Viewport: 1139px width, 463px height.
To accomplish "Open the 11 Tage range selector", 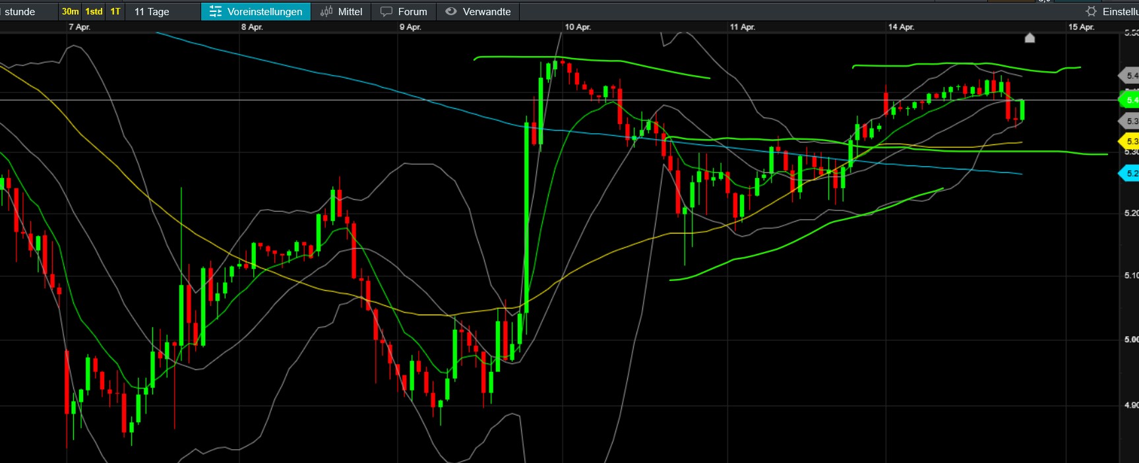I will click(x=152, y=11).
